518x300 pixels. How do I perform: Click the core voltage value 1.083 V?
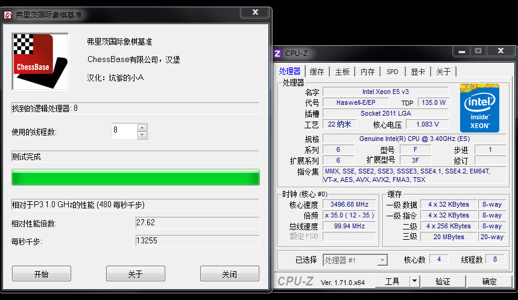tap(428, 124)
